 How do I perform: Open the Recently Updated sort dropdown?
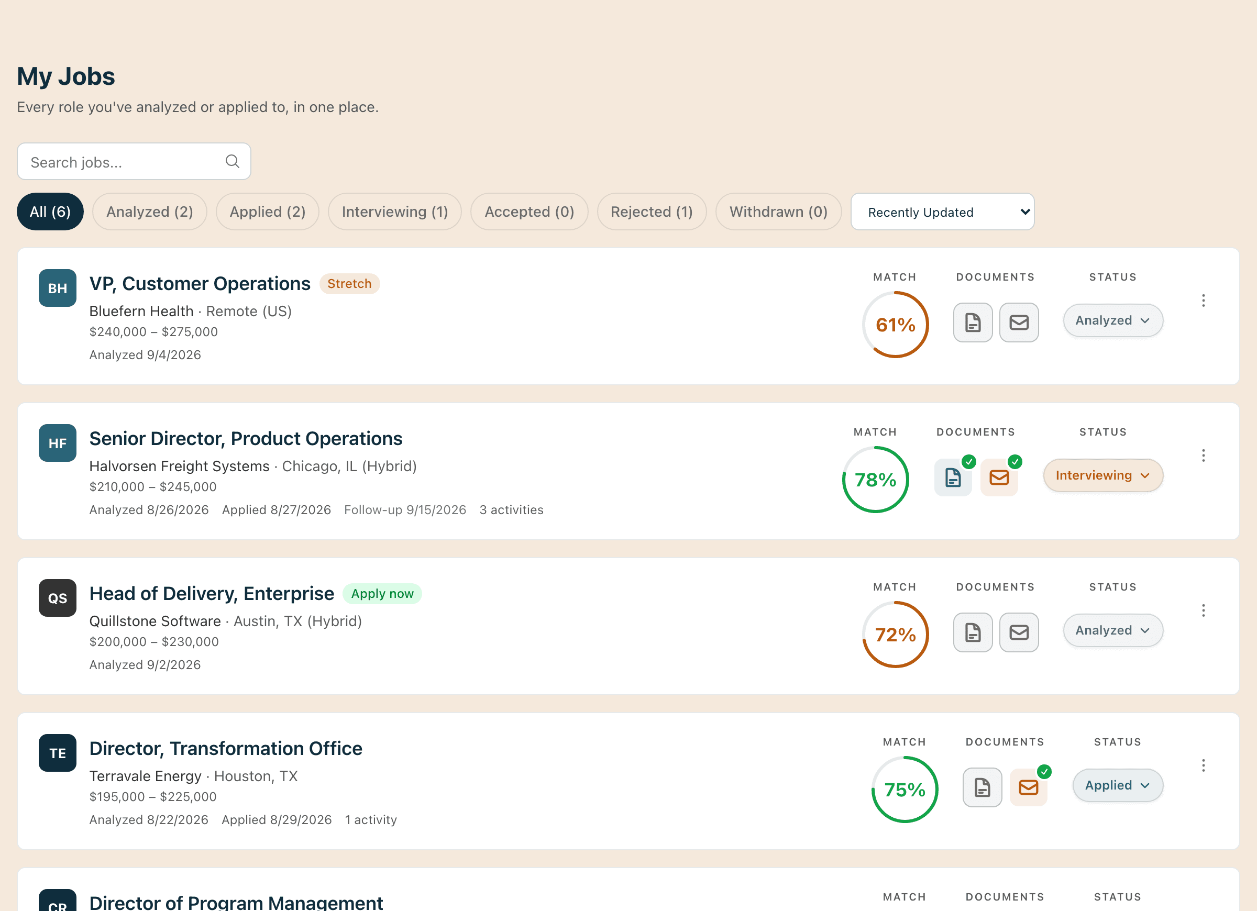pyautogui.click(x=942, y=212)
